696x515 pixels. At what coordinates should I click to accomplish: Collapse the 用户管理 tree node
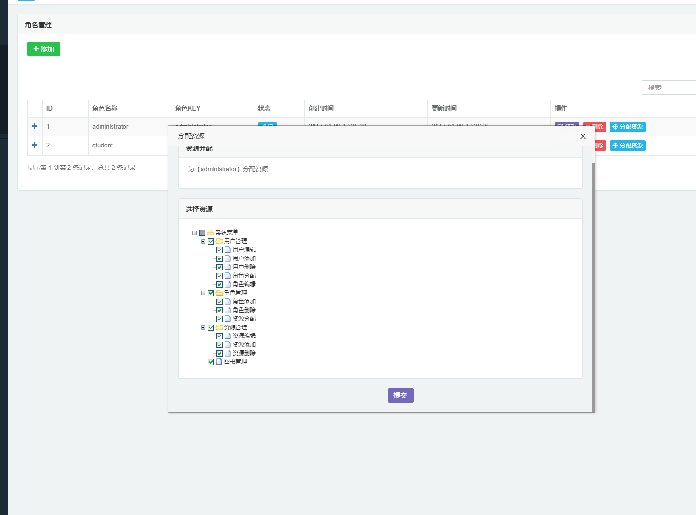tap(203, 241)
